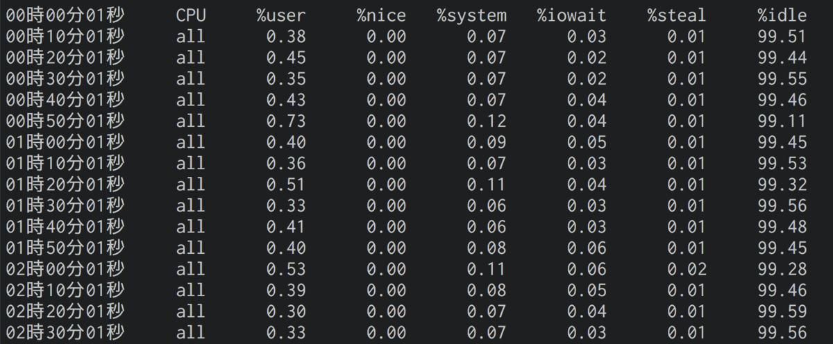This screenshot has width=833, height=344.
Task: Click the %idle value 99.32
Action: click(782, 185)
